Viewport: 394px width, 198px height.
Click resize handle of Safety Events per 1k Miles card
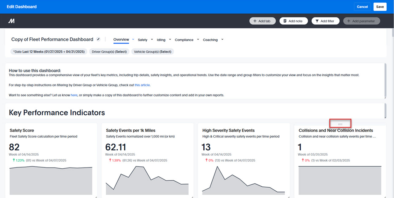[x=192, y=197]
